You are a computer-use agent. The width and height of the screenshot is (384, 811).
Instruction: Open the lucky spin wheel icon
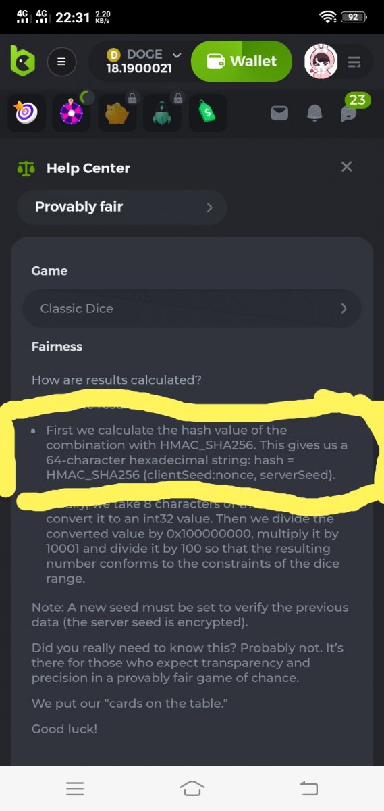72,112
